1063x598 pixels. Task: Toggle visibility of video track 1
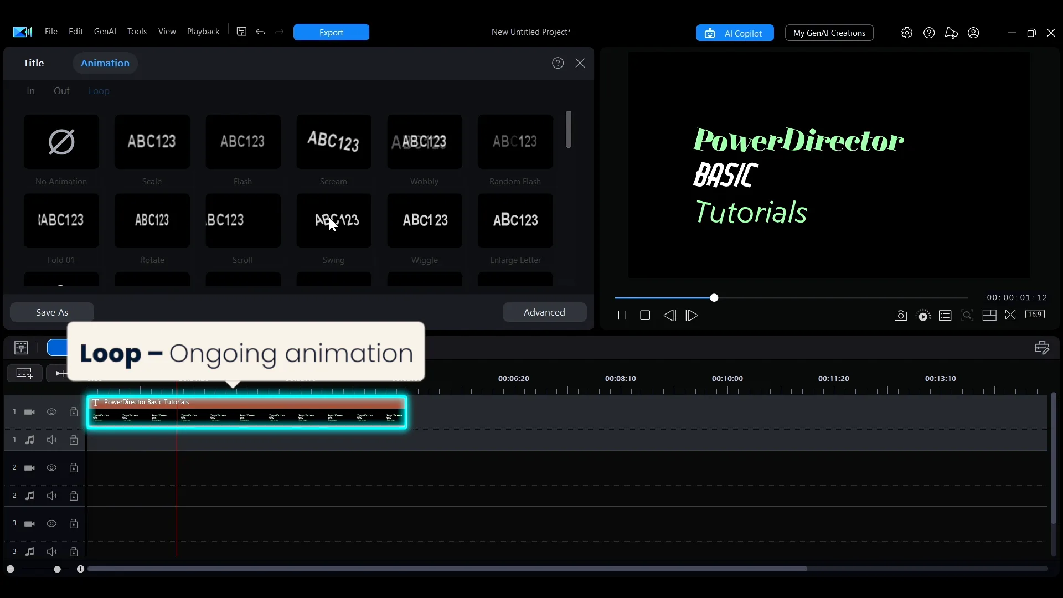click(51, 412)
